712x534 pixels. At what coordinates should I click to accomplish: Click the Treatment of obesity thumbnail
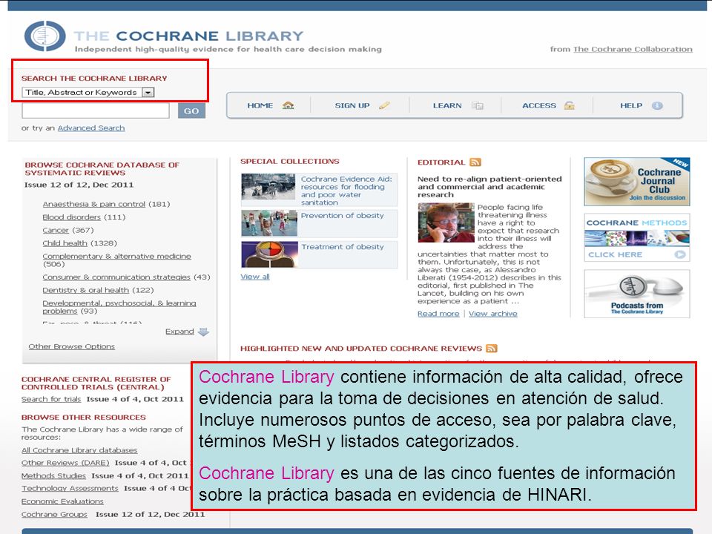268,254
